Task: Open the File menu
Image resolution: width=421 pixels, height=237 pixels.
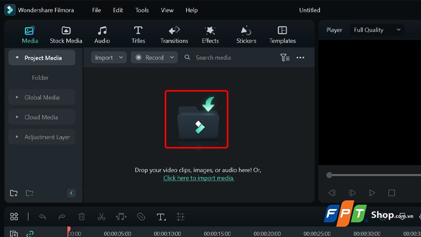Action: 96,10
